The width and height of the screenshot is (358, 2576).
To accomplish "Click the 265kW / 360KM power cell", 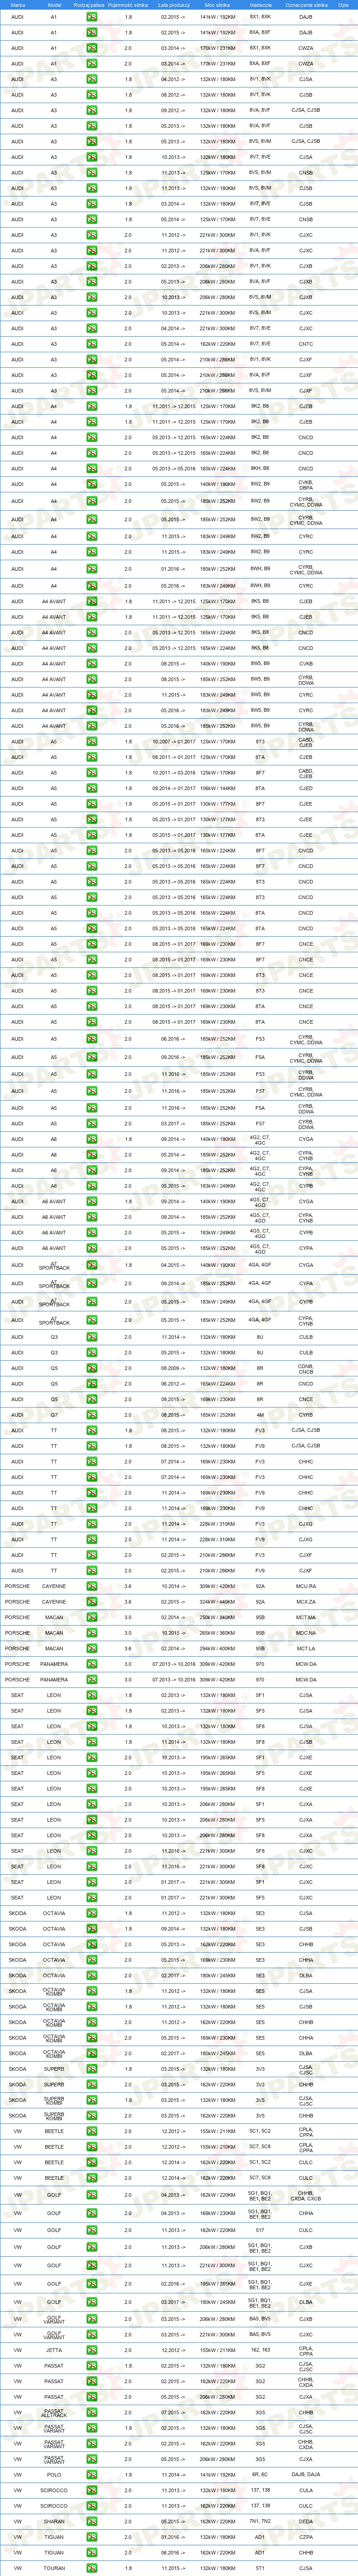I will pos(218,1633).
